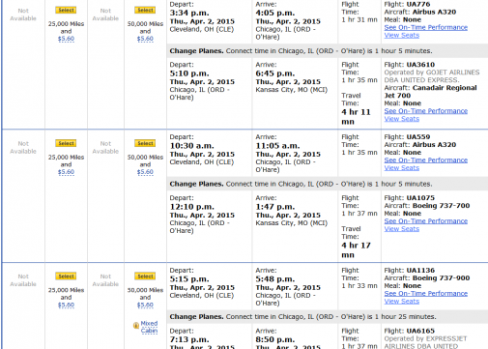See On-Time Performance for flight UA776

(426, 27)
